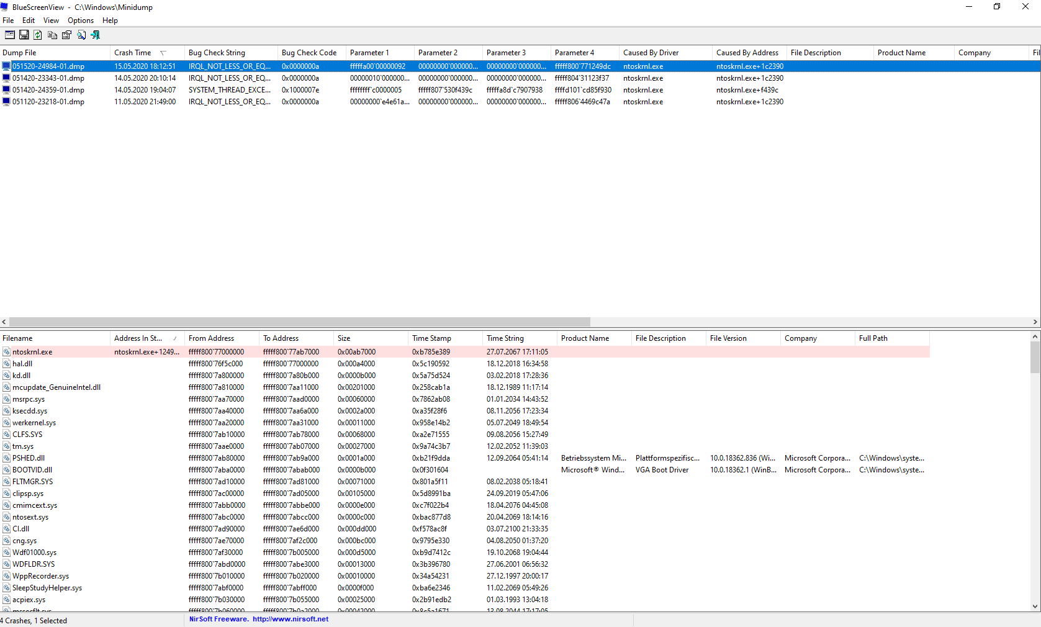Click the BOOTVID.dll file icon
The height and width of the screenshot is (627, 1041).
click(x=7, y=470)
